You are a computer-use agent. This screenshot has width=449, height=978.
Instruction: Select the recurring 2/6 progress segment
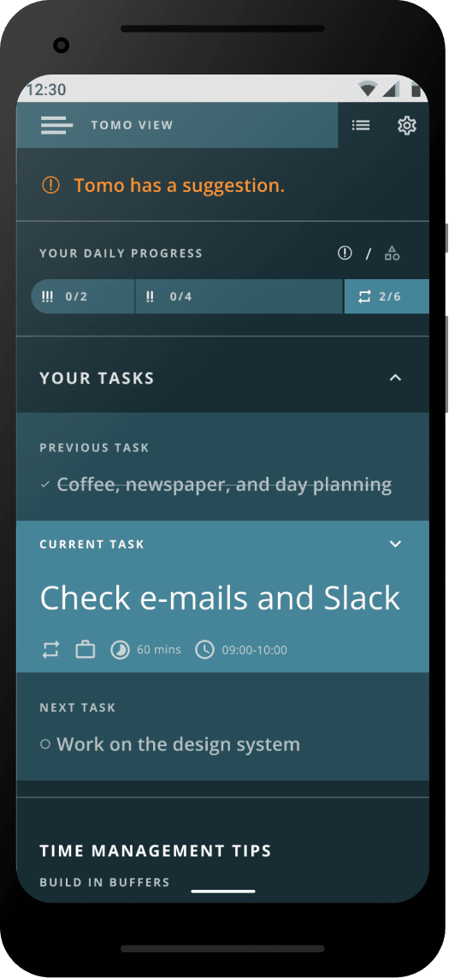point(387,296)
